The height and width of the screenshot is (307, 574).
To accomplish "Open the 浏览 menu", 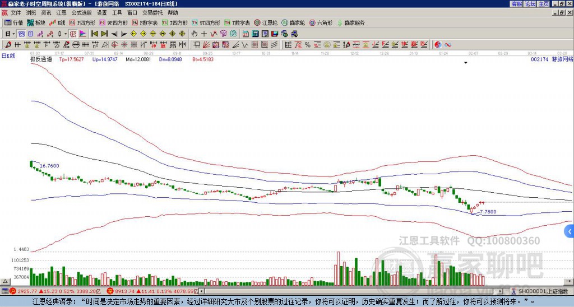I will click(x=31, y=13).
